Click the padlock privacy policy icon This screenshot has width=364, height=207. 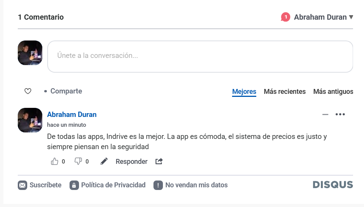point(74,185)
